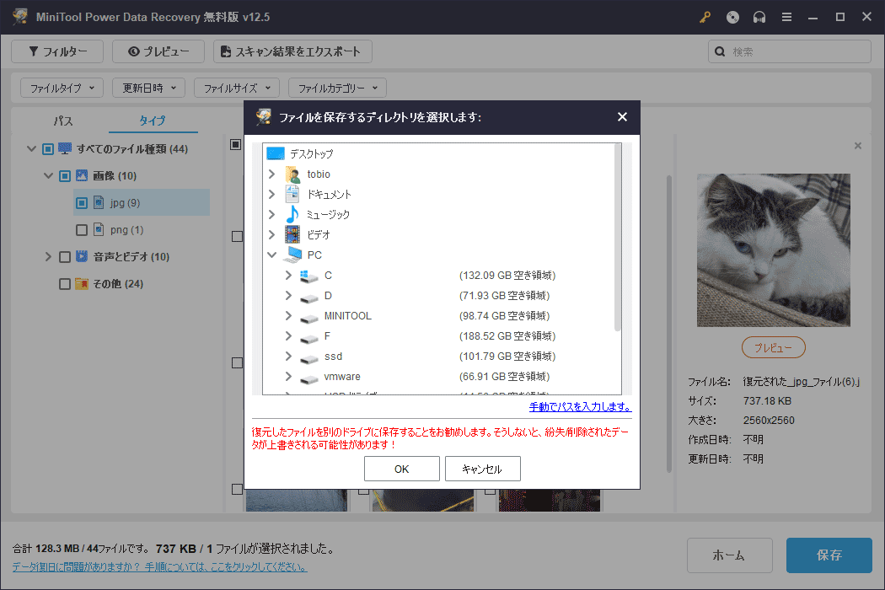The height and width of the screenshot is (590, 885).
Task: Click the その他 folder category icon
Action: point(82,283)
